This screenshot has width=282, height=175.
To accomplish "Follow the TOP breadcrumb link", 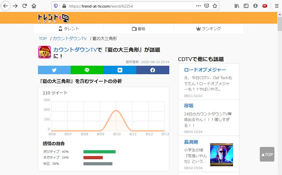I will (x=43, y=39).
